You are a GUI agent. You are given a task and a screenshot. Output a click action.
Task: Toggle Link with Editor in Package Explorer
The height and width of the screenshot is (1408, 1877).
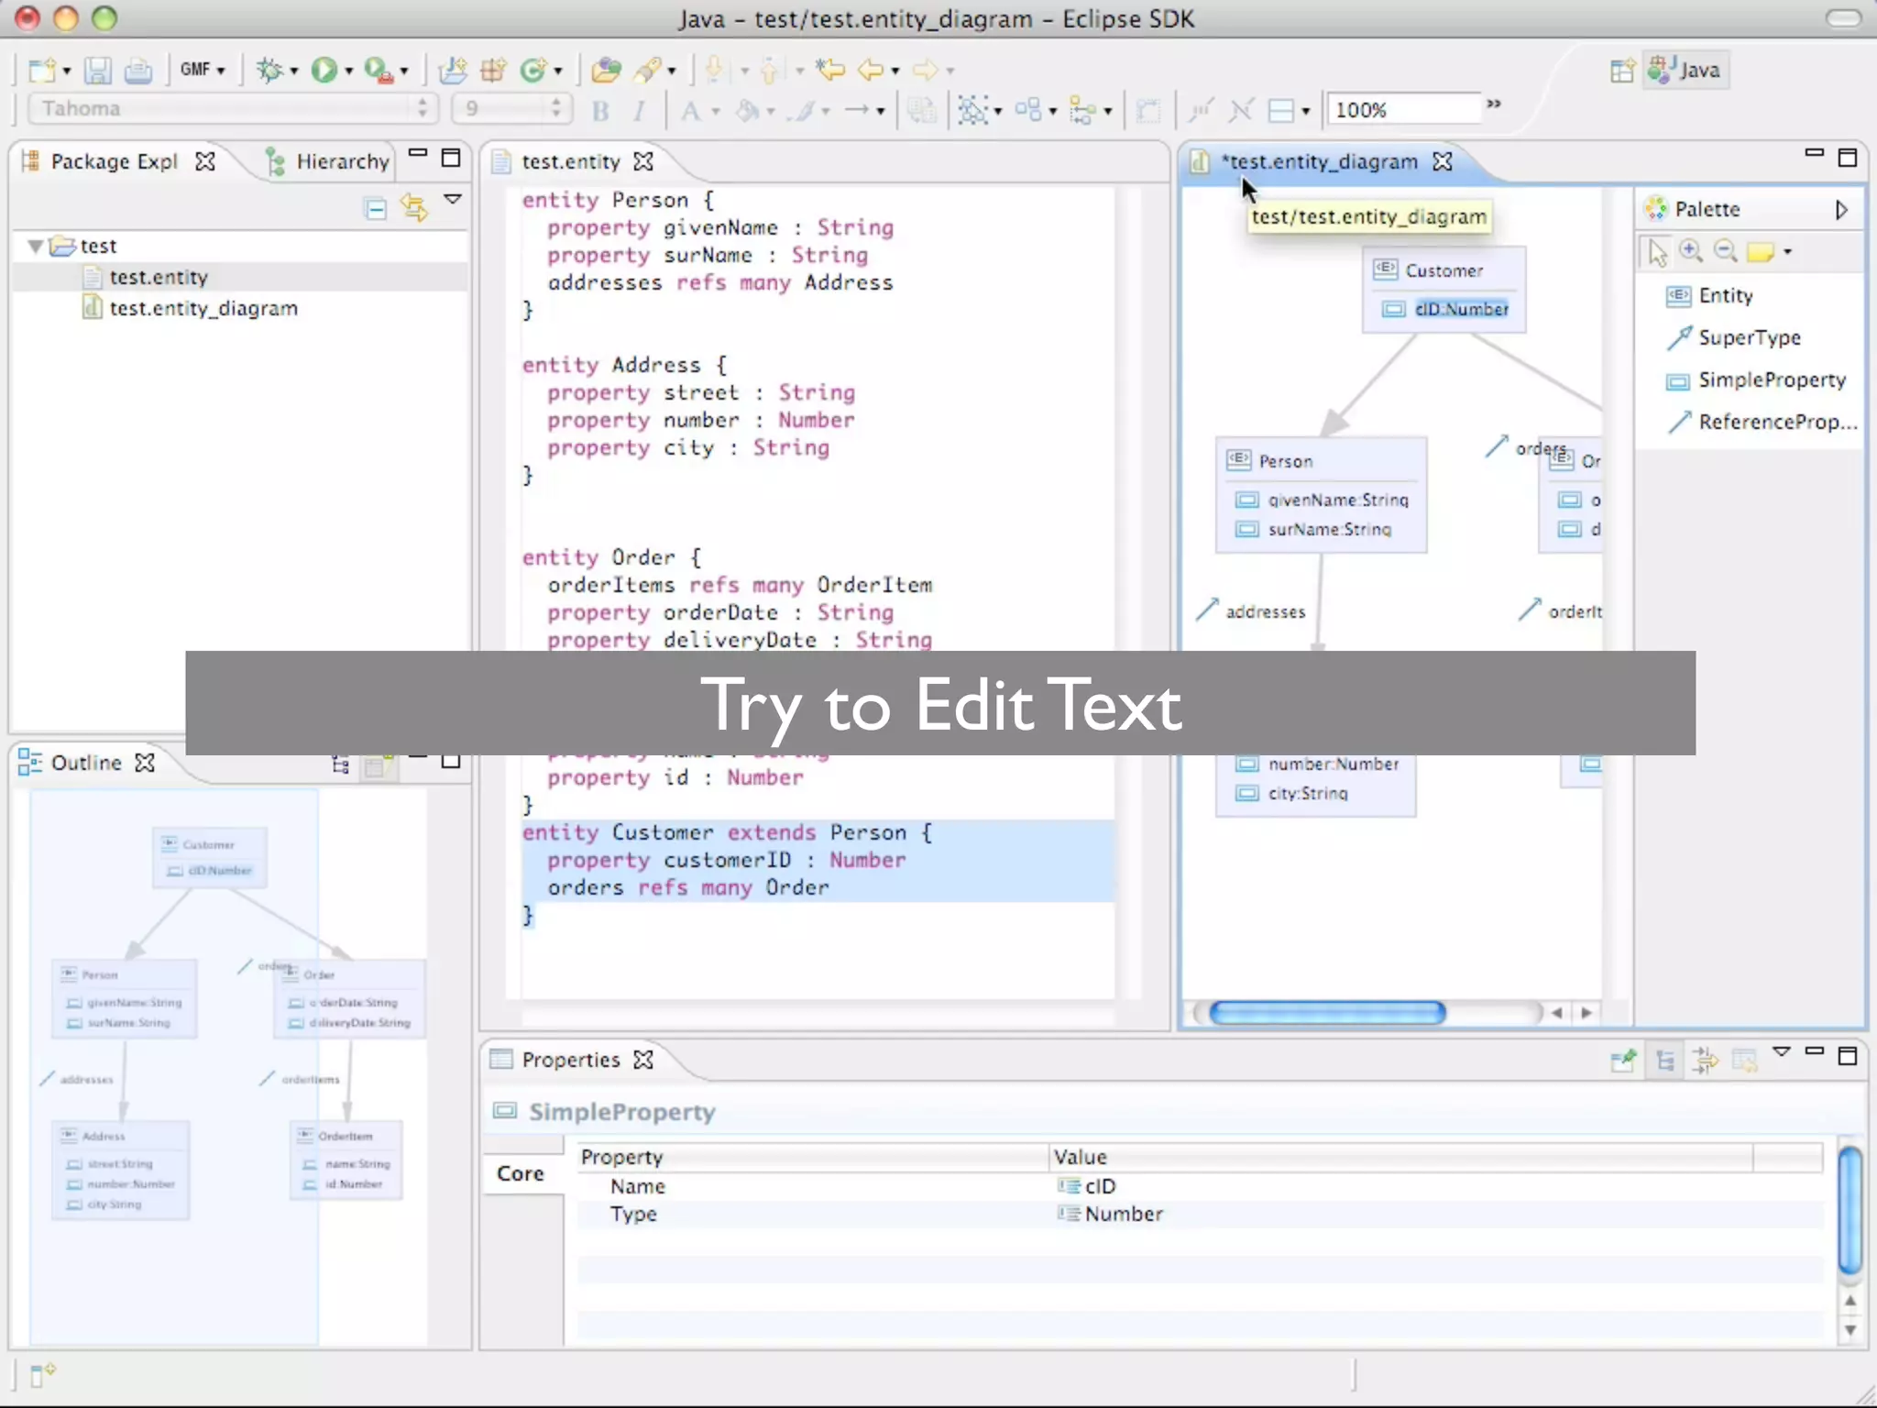tap(414, 209)
